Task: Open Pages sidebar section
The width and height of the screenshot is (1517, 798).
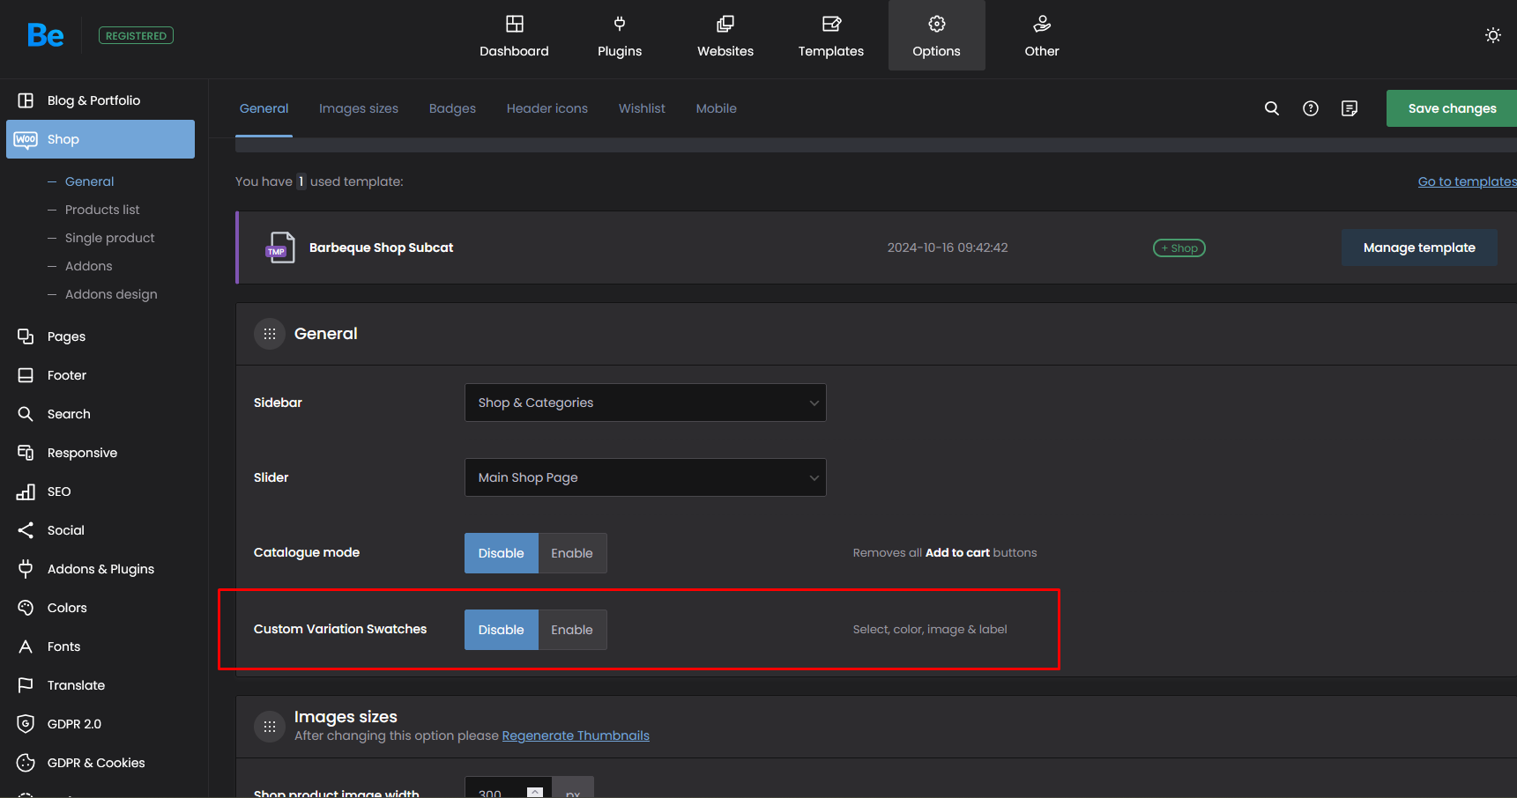Action: click(100, 336)
